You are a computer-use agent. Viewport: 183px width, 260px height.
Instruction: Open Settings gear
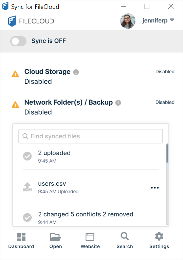(159, 236)
